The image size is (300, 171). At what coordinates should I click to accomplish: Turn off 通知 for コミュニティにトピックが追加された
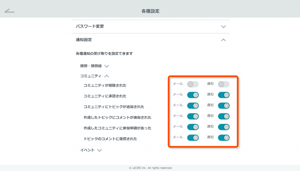click(x=224, y=106)
